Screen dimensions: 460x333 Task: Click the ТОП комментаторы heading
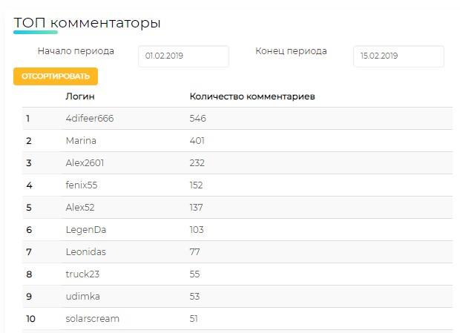87,23
